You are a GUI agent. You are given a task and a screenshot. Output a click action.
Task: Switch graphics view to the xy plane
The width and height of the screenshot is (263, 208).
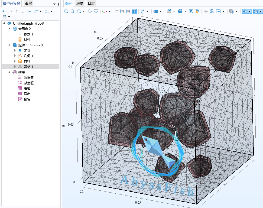click(x=116, y=11)
